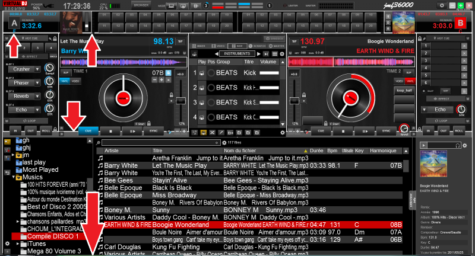
Task: Click the music note icon in sampler toolbar
Action: click(195, 132)
